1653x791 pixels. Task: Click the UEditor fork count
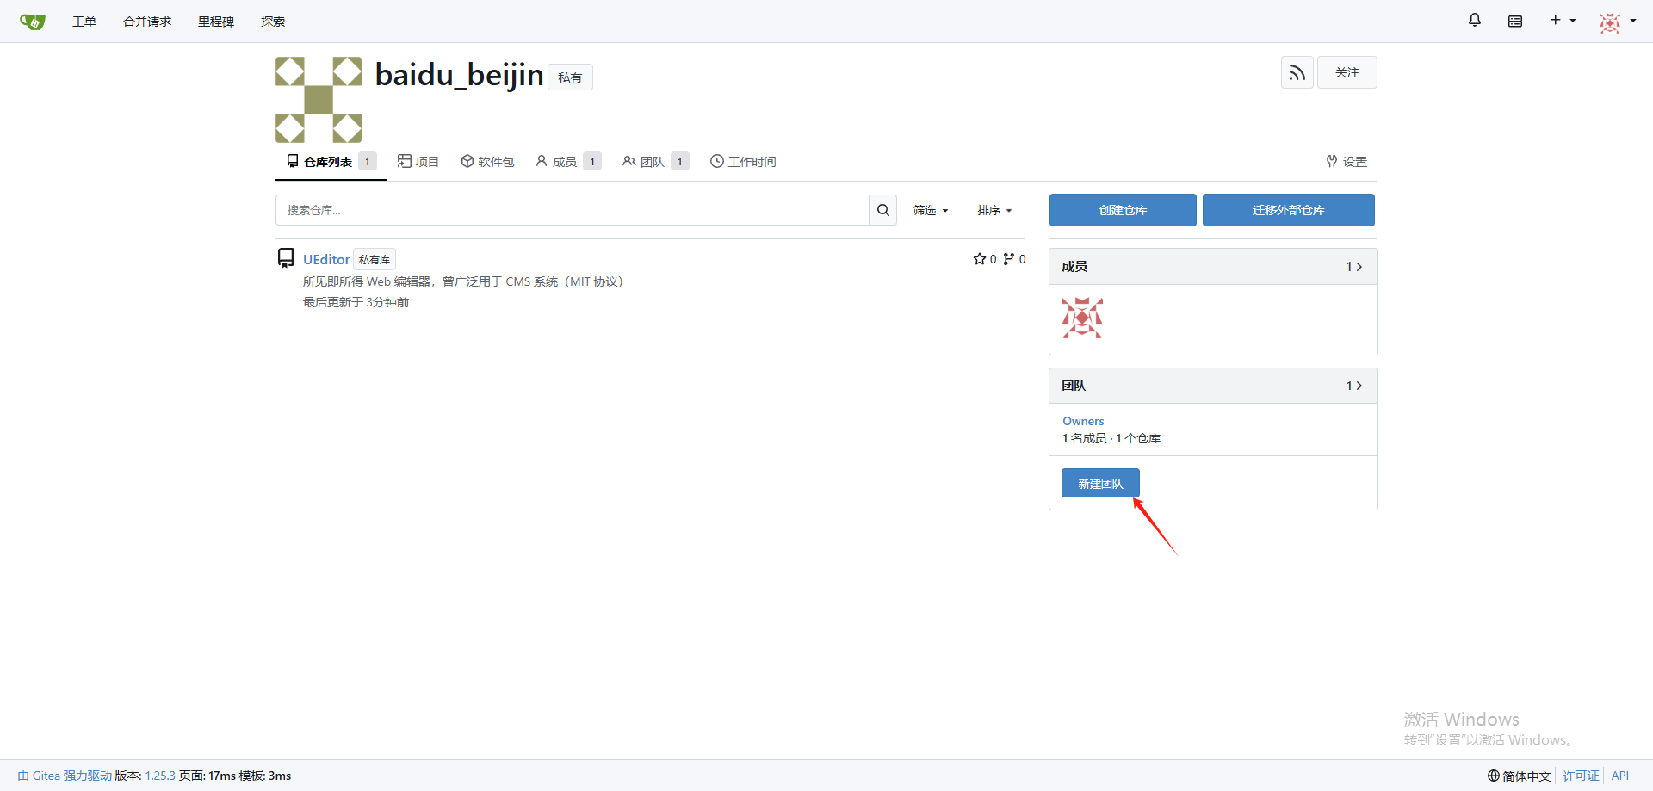click(1014, 259)
